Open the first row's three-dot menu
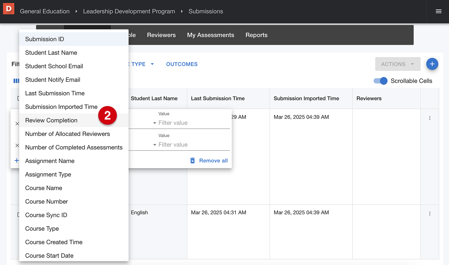 coord(430,118)
